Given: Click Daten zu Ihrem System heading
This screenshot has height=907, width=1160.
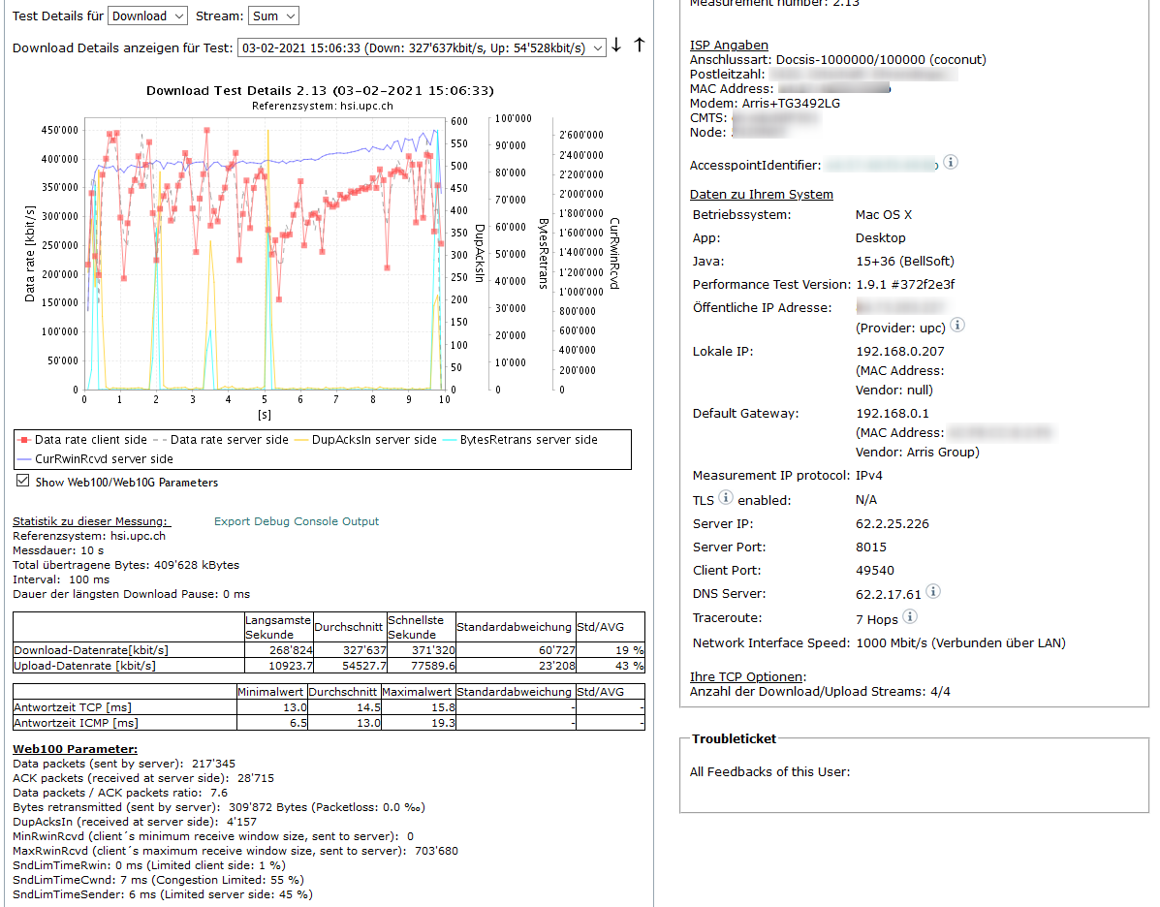Looking at the screenshot, I should (761, 194).
